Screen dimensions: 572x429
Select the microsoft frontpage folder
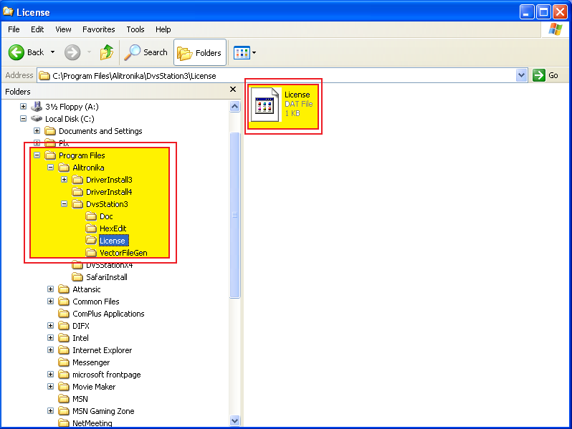pyautogui.click(x=100, y=375)
